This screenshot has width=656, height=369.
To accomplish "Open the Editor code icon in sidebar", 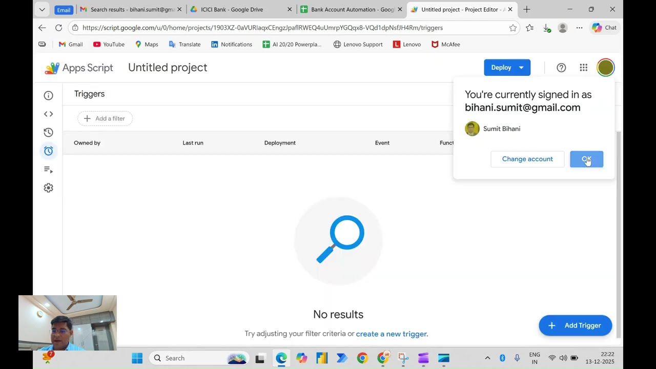I will (48, 114).
